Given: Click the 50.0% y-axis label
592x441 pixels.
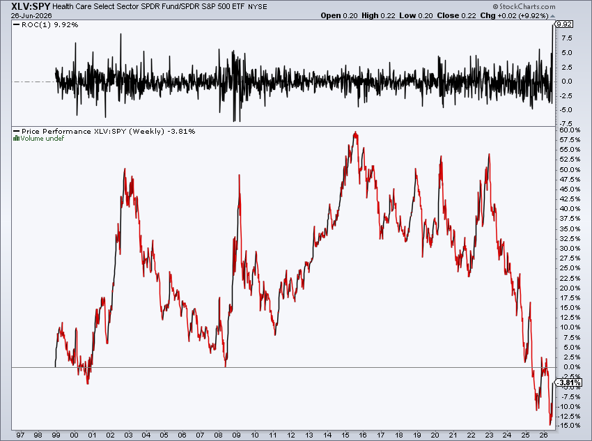Looking at the screenshot, I should (x=570, y=169).
